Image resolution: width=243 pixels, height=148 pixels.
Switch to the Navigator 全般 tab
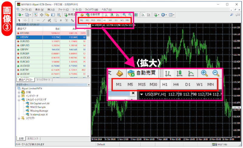click(21, 138)
